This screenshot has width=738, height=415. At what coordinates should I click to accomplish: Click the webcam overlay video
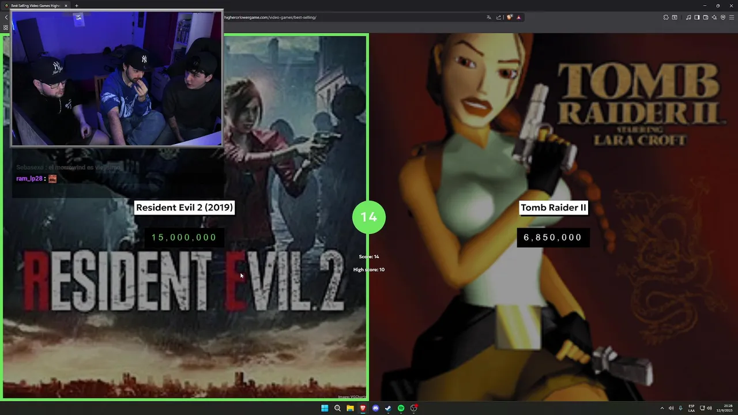click(116, 78)
